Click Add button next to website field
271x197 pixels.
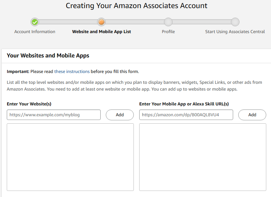[x=120, y=115]
